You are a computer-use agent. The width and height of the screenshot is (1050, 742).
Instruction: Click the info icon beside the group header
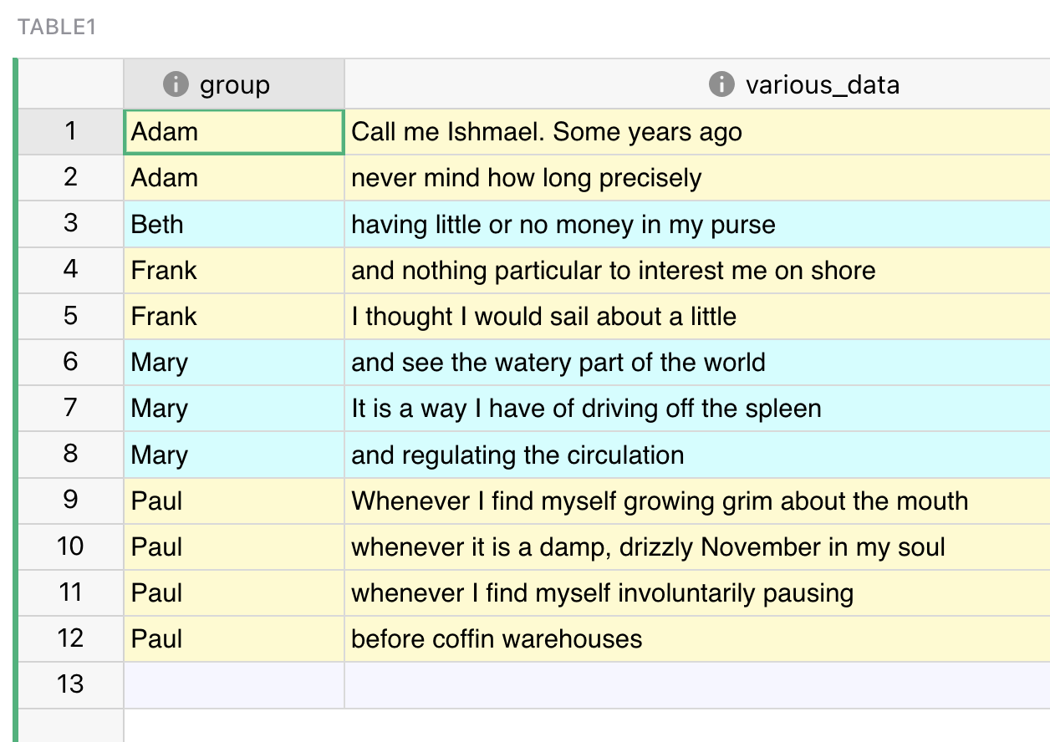tap(176, 84)
